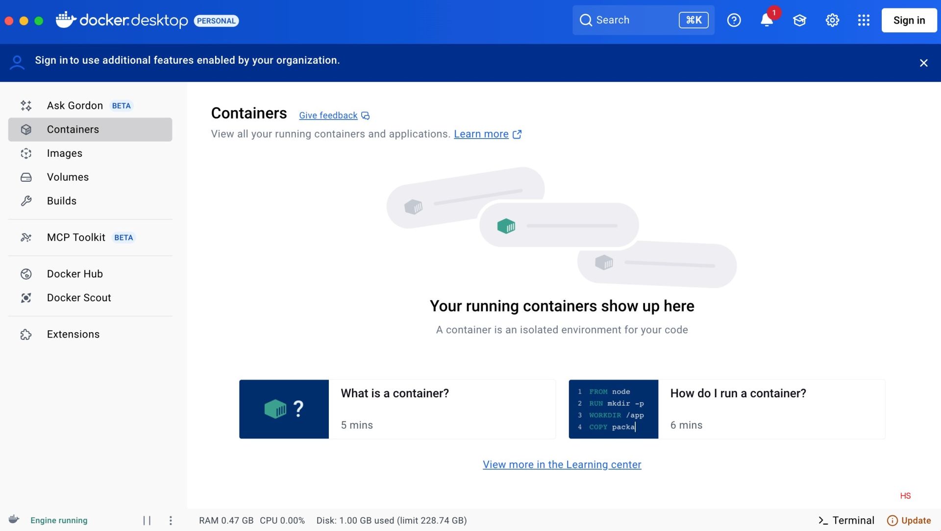Click the Dockerfile code thumbnail image
Screen dimensions: 941x531
pos(613,409)
